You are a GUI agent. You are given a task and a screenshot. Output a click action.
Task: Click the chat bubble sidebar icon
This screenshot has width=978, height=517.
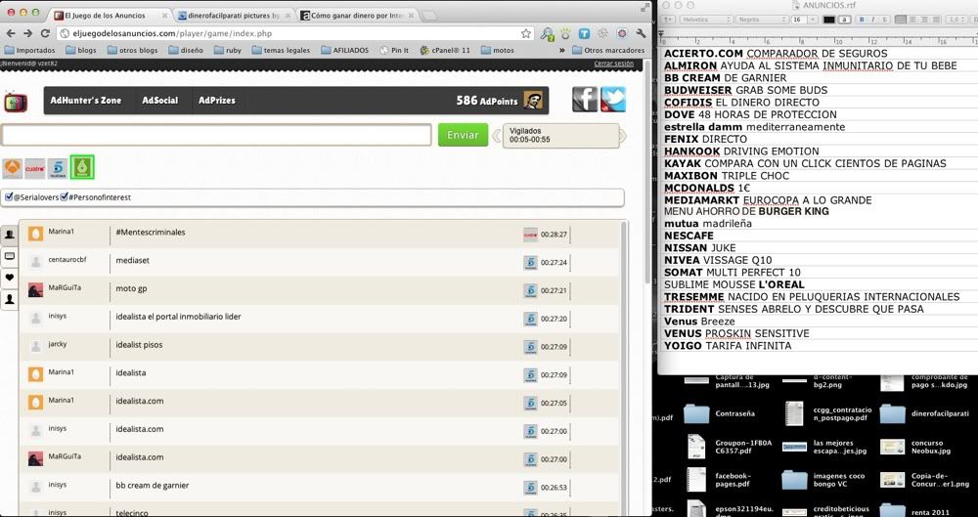tap(10, 256)
